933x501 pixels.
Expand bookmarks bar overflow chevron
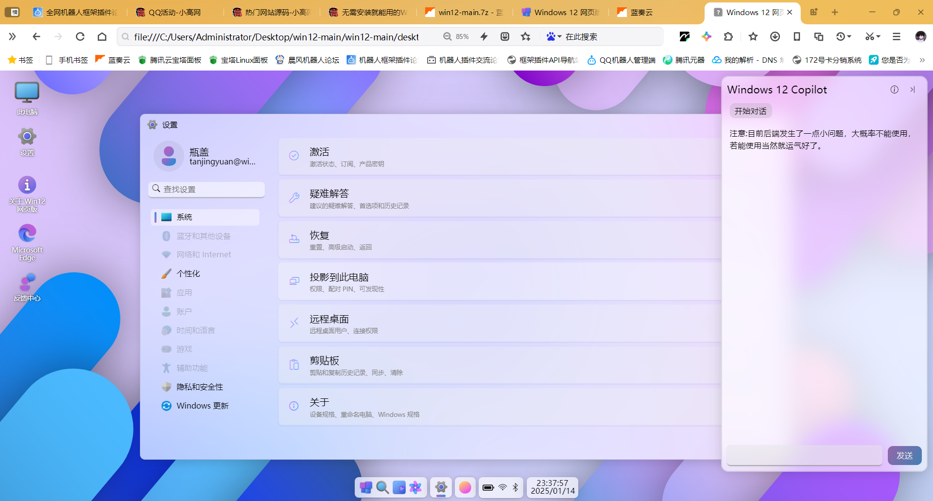(922, 60)
